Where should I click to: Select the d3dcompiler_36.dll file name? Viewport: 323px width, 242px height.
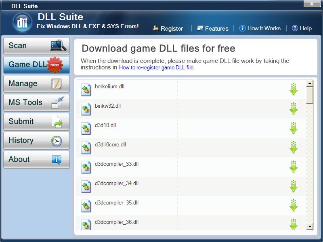pyautogui.click(x=117, y=222)
